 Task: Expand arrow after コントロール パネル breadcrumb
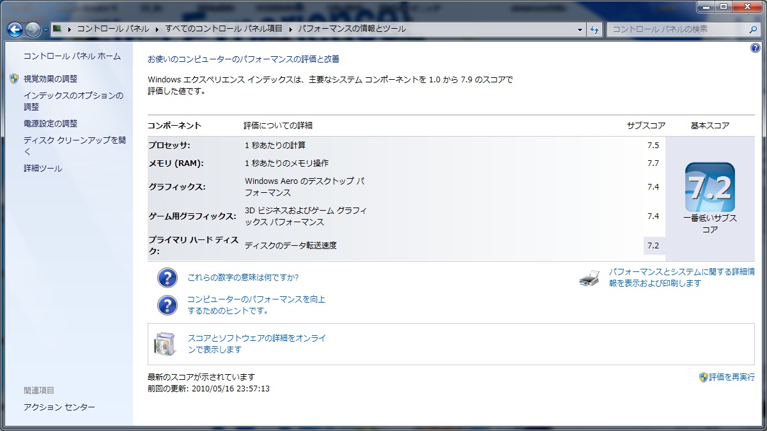pyautogui.click(x=157, y=29)
